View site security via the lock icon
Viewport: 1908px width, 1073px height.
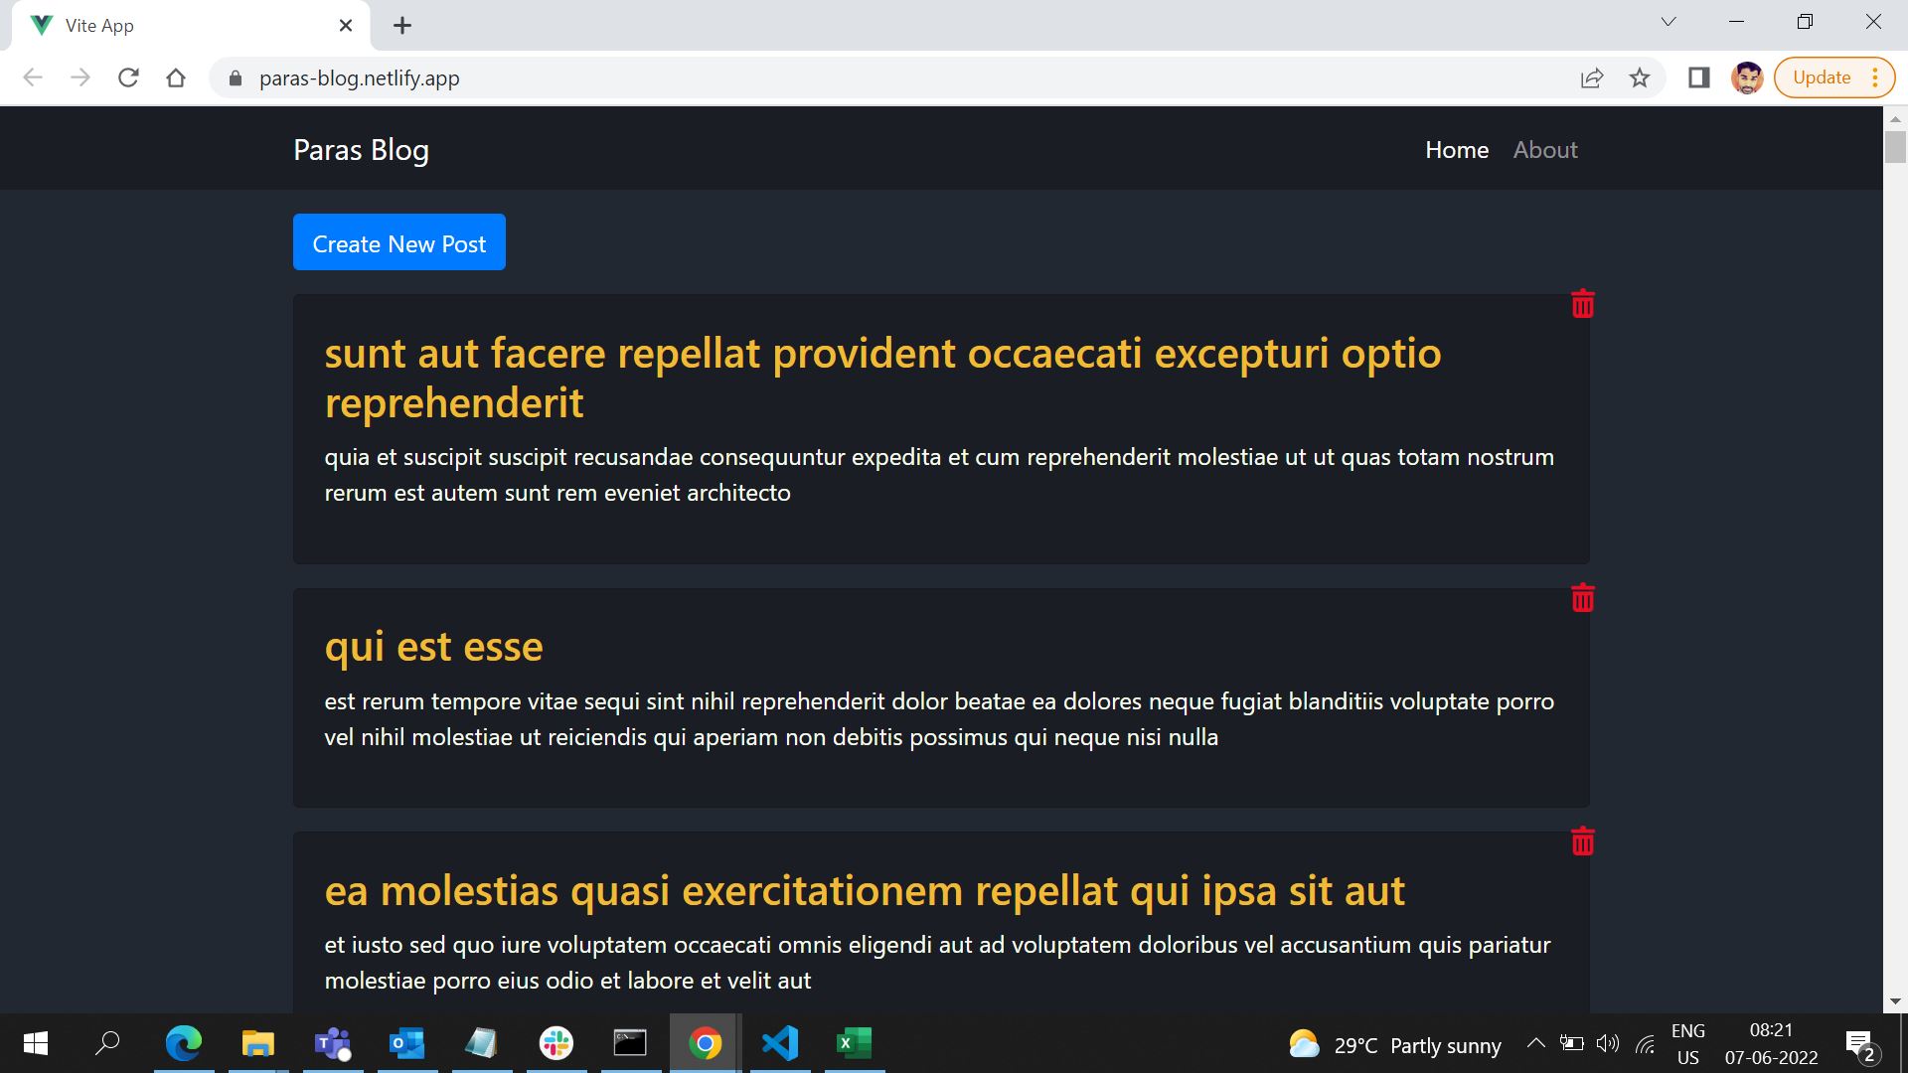pyautogui.click(x=234, y=77)
